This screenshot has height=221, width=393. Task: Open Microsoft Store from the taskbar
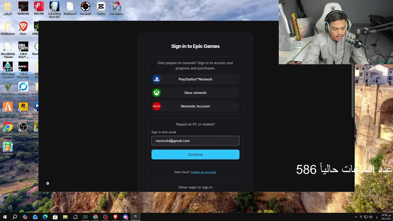tap(55, 217)
